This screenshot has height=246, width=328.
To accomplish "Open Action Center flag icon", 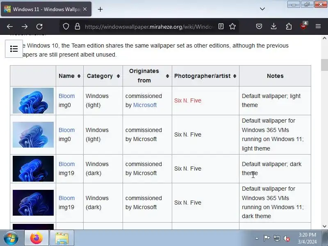I will pyautogui.click(x=266, y=238).
